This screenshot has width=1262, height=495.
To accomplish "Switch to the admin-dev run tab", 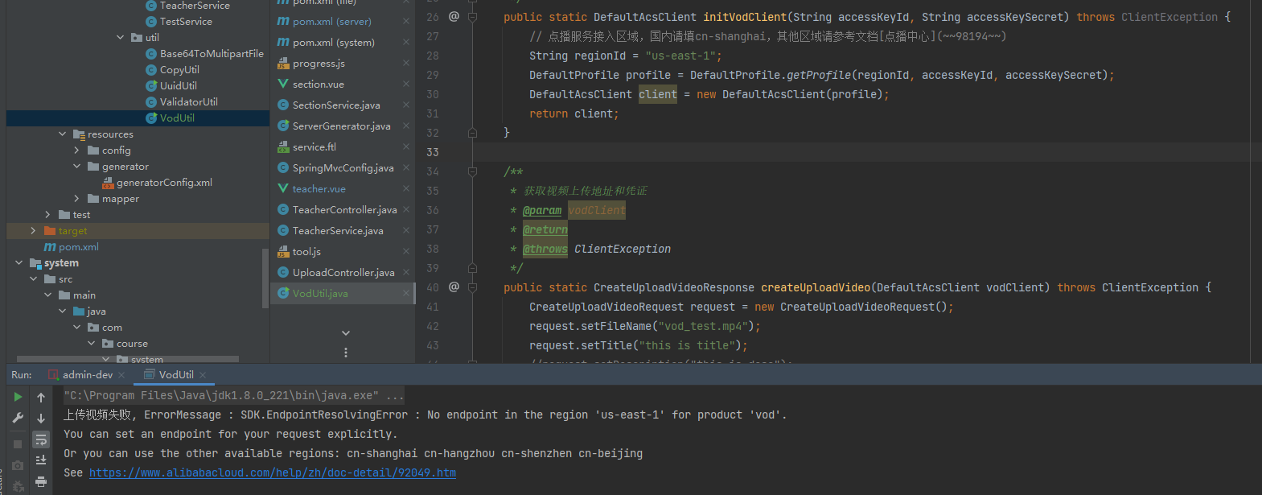I will (x=87, y=375).
